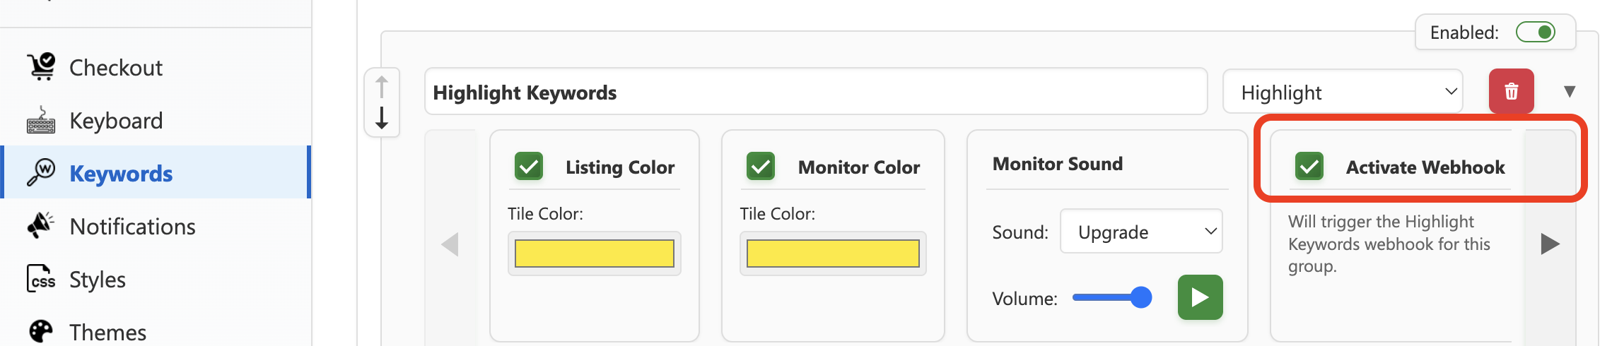Open the Keyboard settings section

pyautogui.click(x=116, y=121)
